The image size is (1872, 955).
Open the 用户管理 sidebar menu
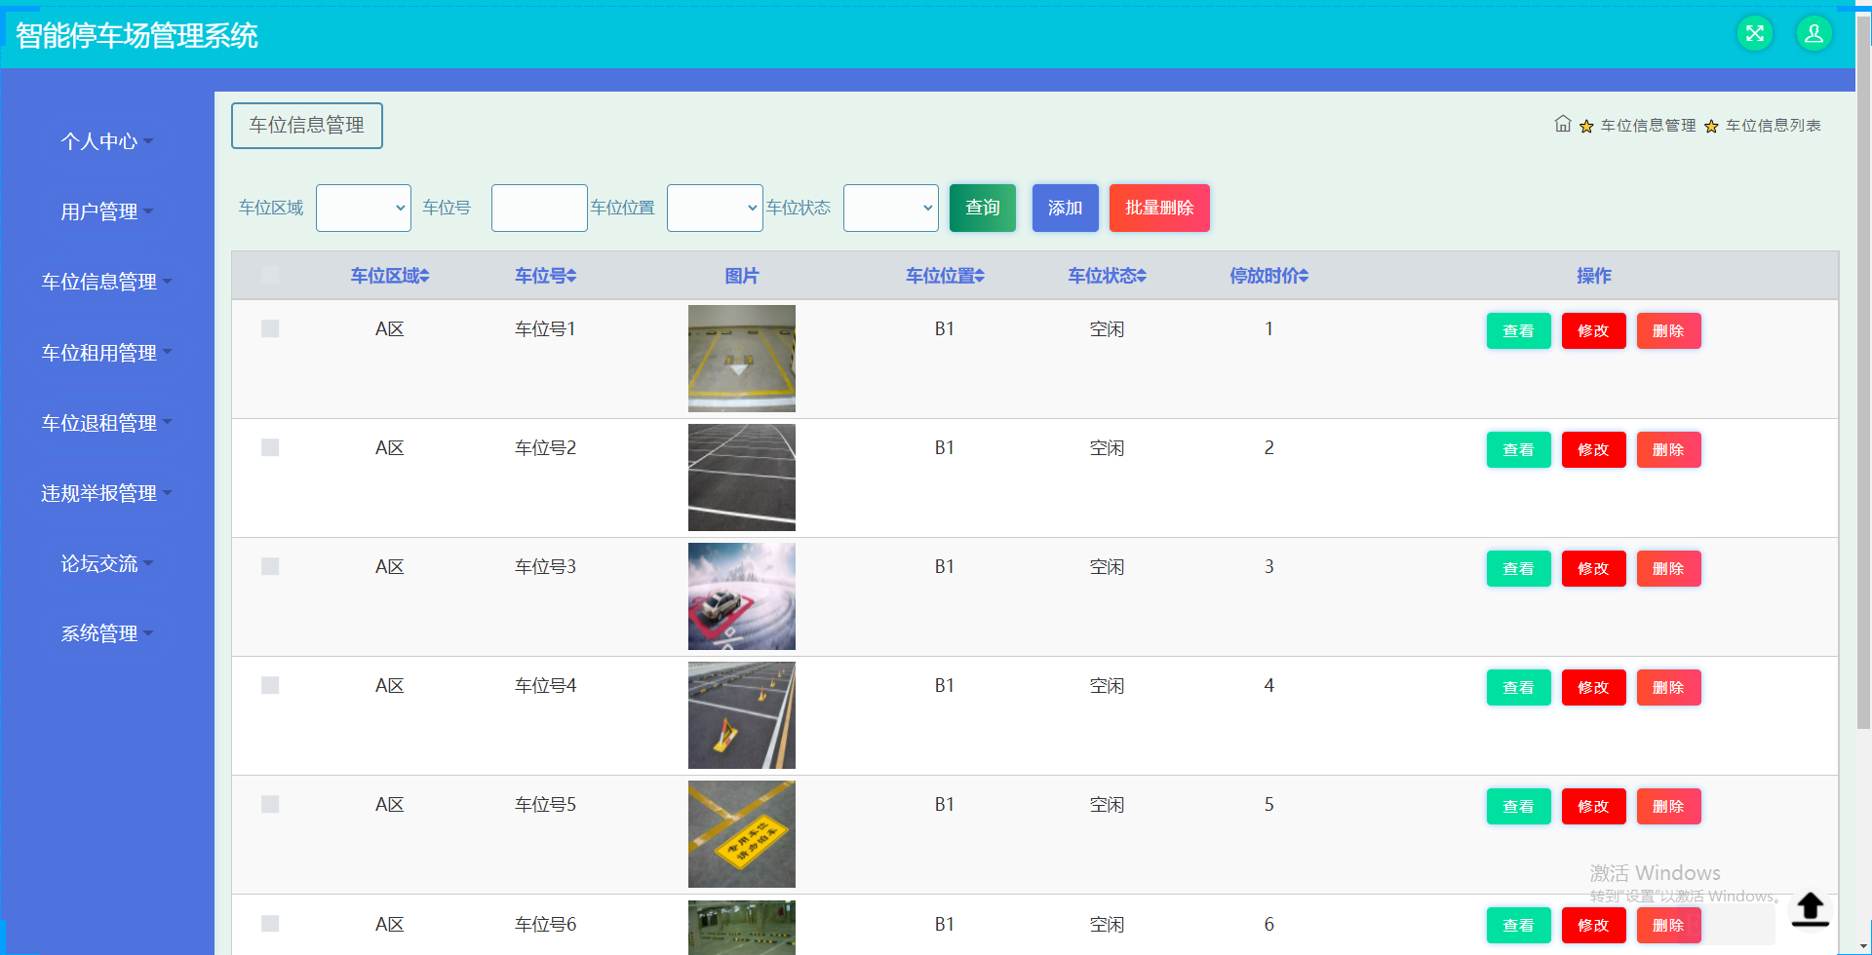106,210
